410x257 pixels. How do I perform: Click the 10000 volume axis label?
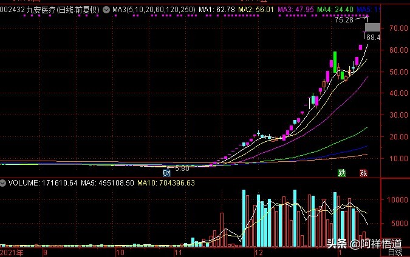(397, 200)
